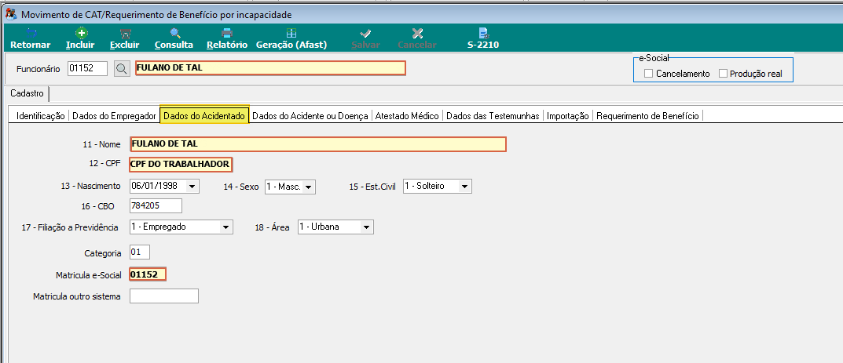This screenshot has height=363, width=843.
Task: Click the S-2210 label
Action: [x=483, y=45]
